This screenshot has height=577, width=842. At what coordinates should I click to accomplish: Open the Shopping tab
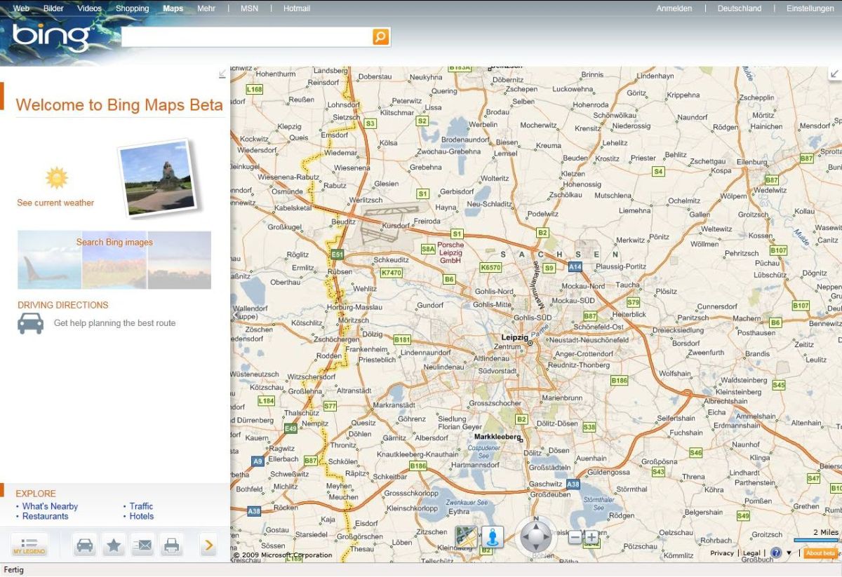(x=132, y=8)
